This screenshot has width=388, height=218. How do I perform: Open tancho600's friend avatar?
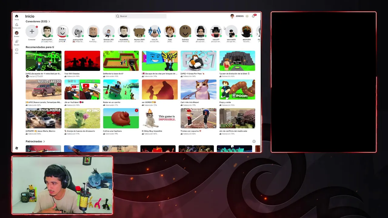[x=231, y=31]
